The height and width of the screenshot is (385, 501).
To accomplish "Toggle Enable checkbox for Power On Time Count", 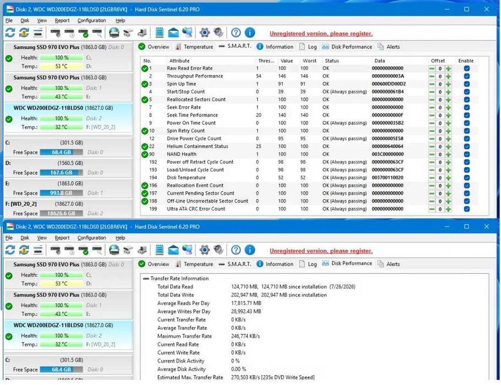I will (466, 123).
